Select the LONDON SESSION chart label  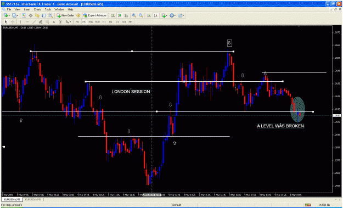tap(131, 92)
